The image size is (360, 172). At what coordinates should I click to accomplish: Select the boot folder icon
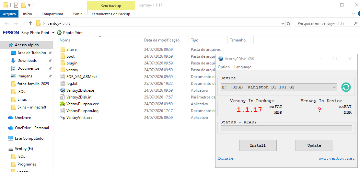pos(63,56)
